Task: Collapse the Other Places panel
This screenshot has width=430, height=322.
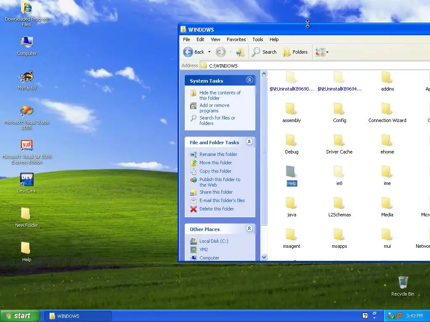Action: (249, 229)
